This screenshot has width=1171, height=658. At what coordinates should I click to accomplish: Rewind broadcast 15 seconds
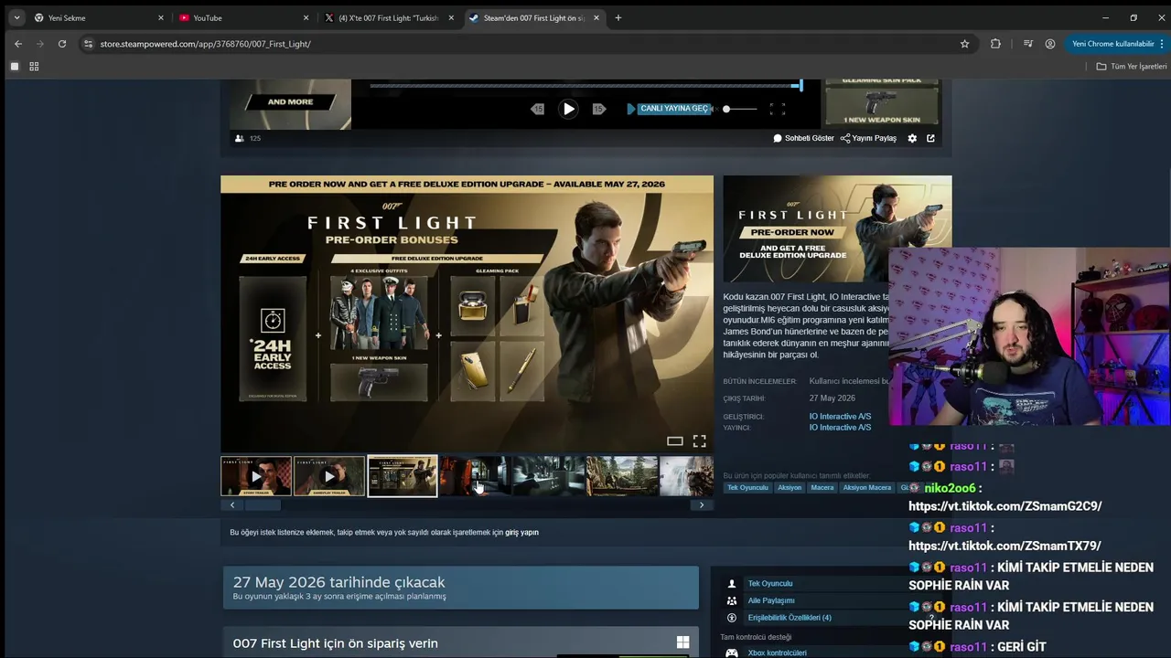point(538,109)
